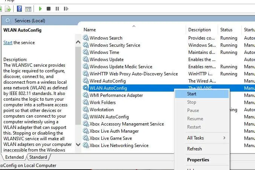Switch to the Extended tab
The image size is (255, 170).
pos(14,157)
